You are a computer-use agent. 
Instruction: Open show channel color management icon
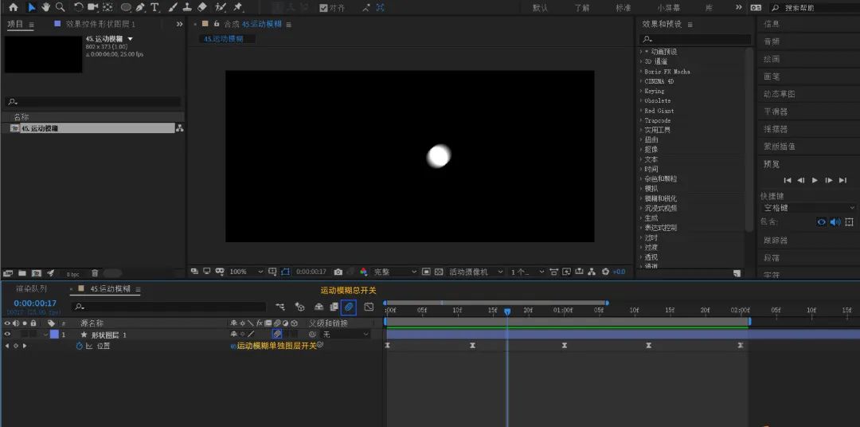[x=363, y=272]
